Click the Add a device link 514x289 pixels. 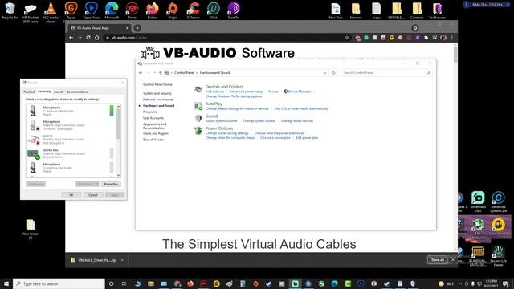pyautogui.click(x=214, y=92)
